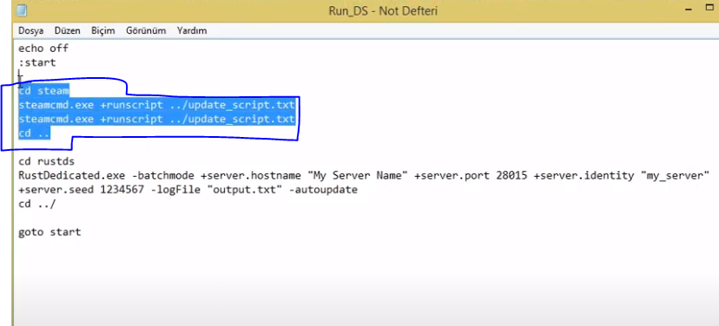
Task: Click the '+server.identity' argument
Action: [x=584, y=175]
